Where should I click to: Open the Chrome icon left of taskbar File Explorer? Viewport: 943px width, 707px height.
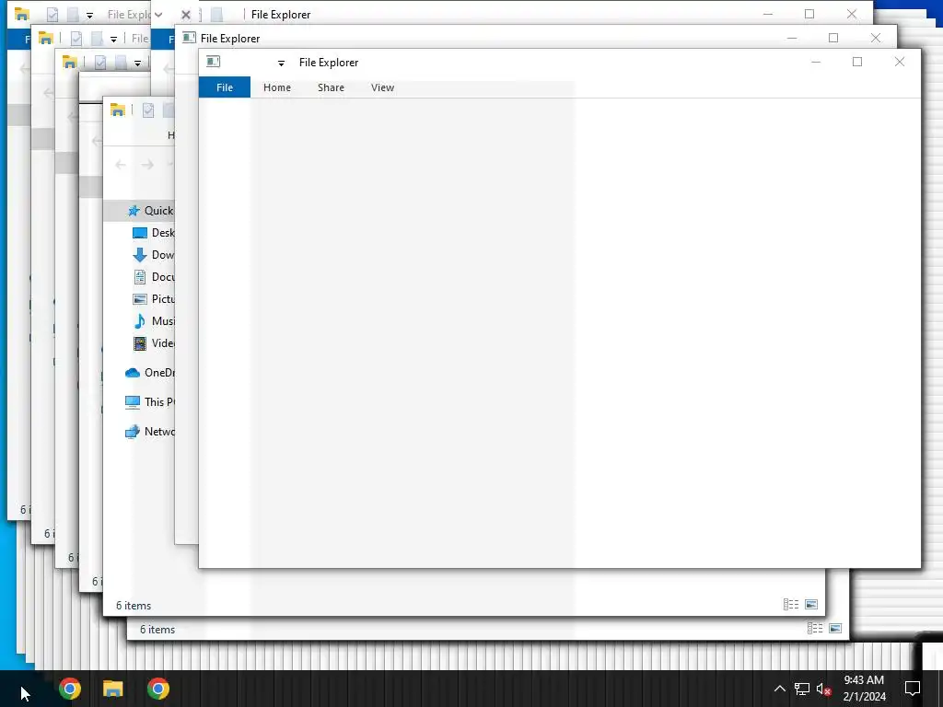point(70,689)
